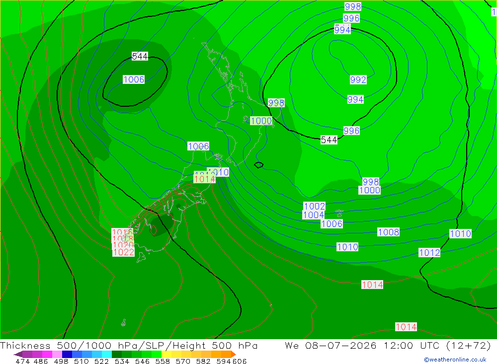Click the darkest green legend swatch
Image resolution: width=497 pixels, height=364 pixels.
tap(117, 354)
